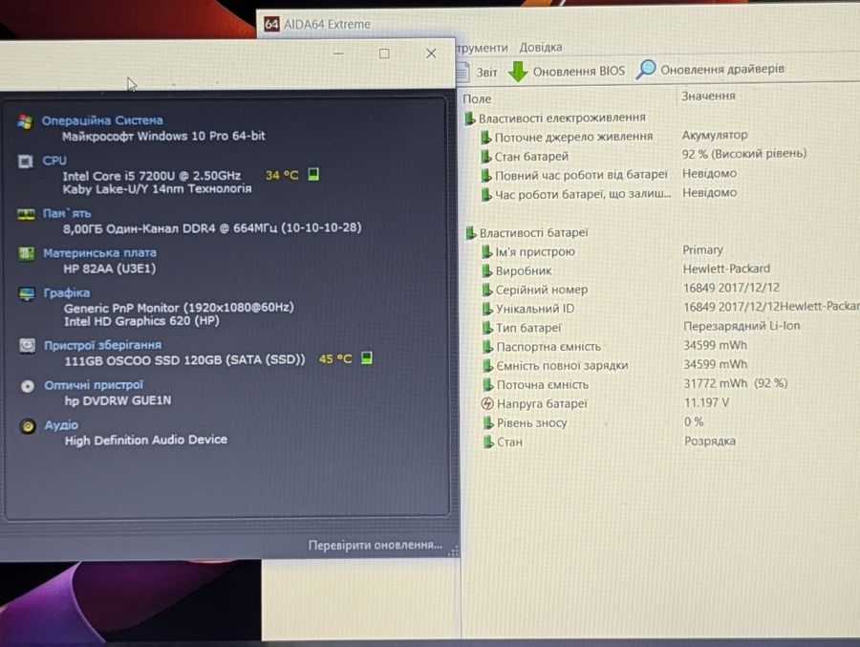Open the Оптичні пристрої section link
Image resolution: width=860 pixels, height=647 pixels.
[94, 385]
